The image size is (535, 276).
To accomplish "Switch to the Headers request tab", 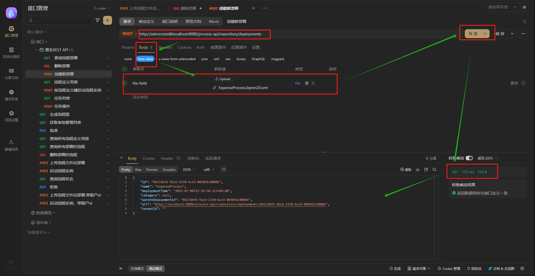I will (x=166, y=47).
